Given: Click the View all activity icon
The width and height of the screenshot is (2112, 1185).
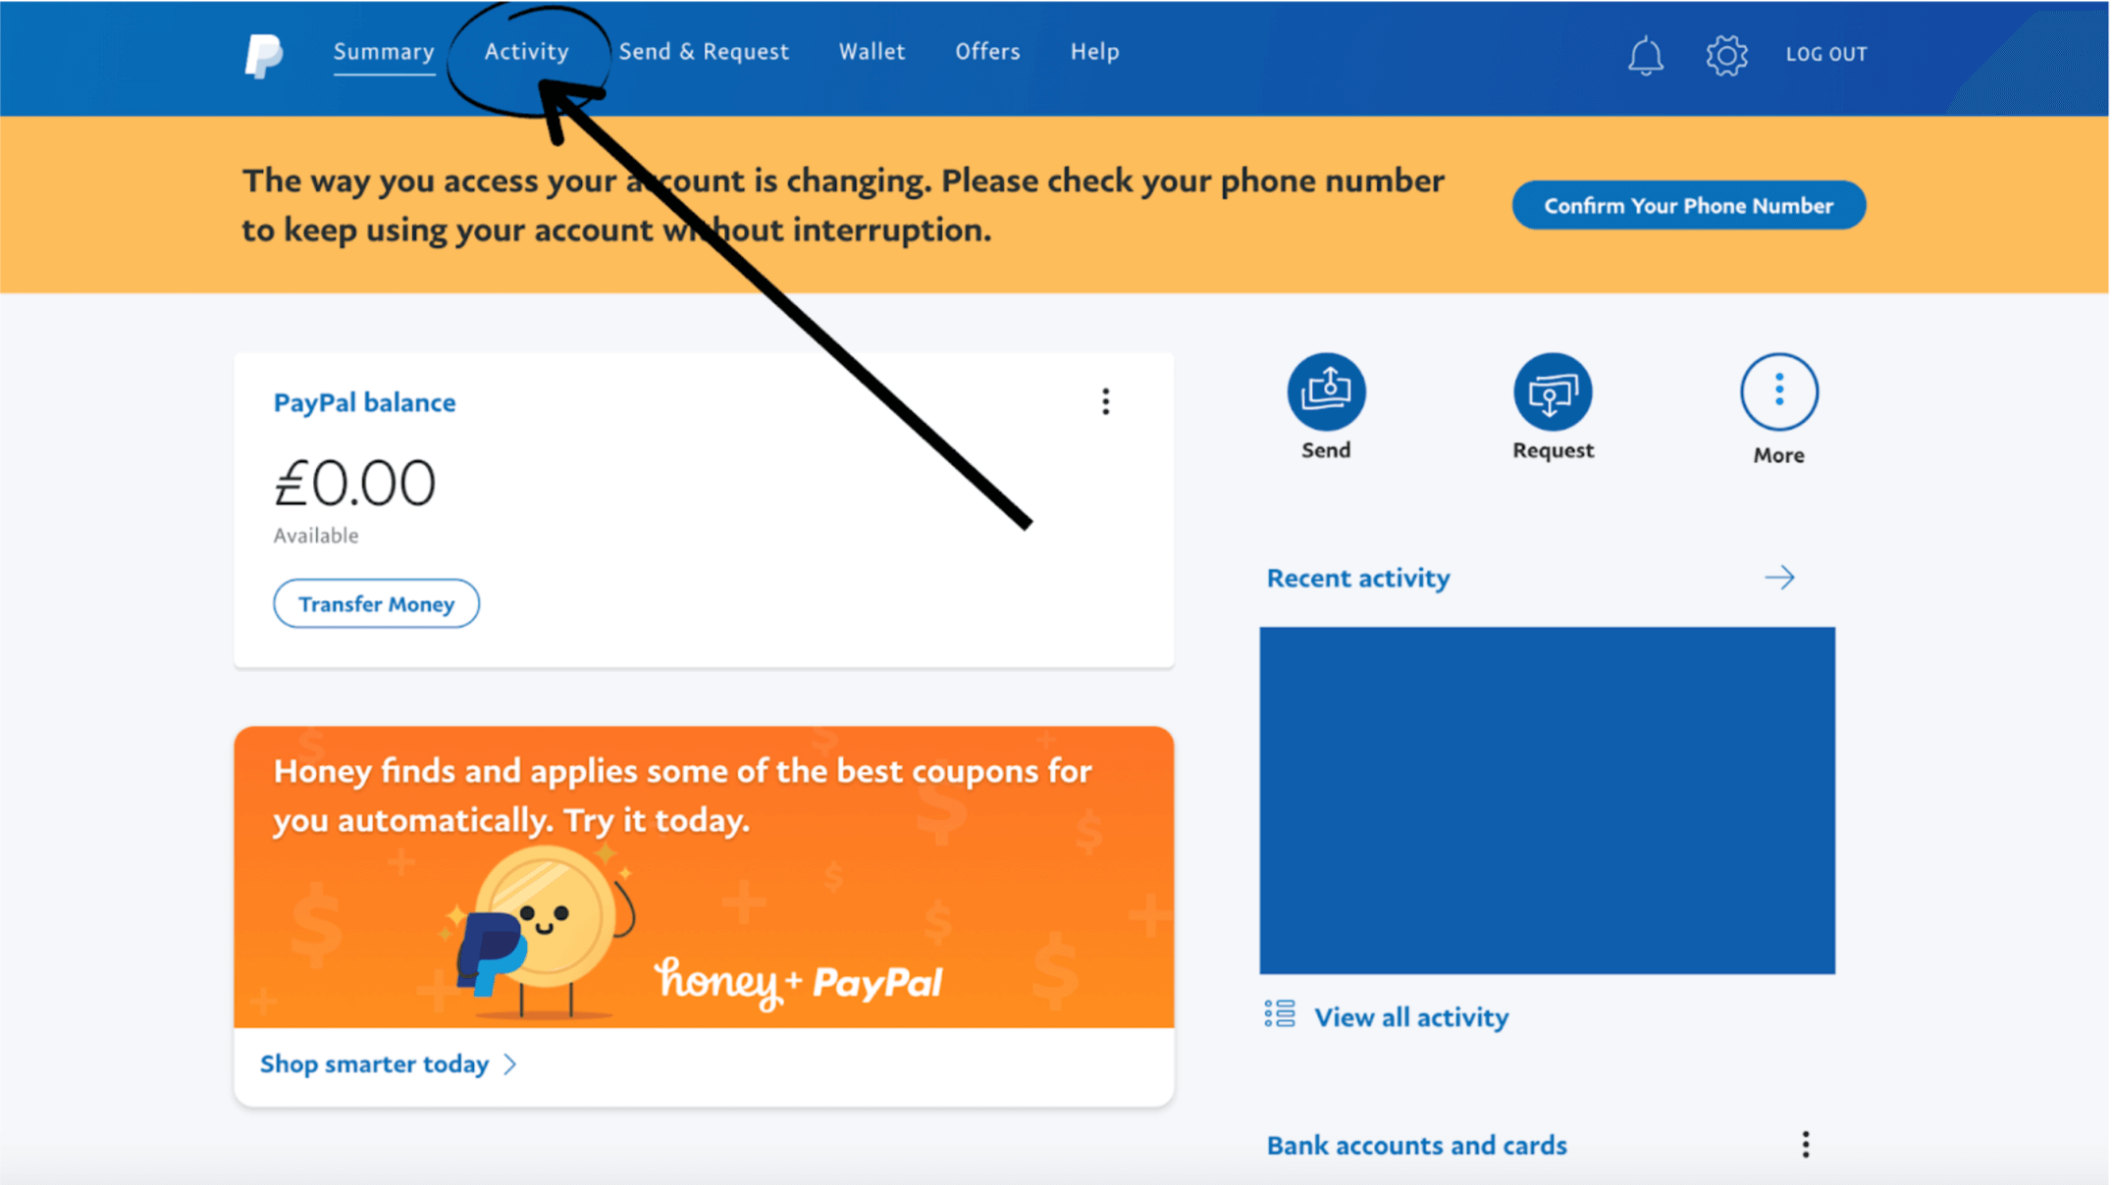Looking at the screenshot, I should (1283, 1015).
